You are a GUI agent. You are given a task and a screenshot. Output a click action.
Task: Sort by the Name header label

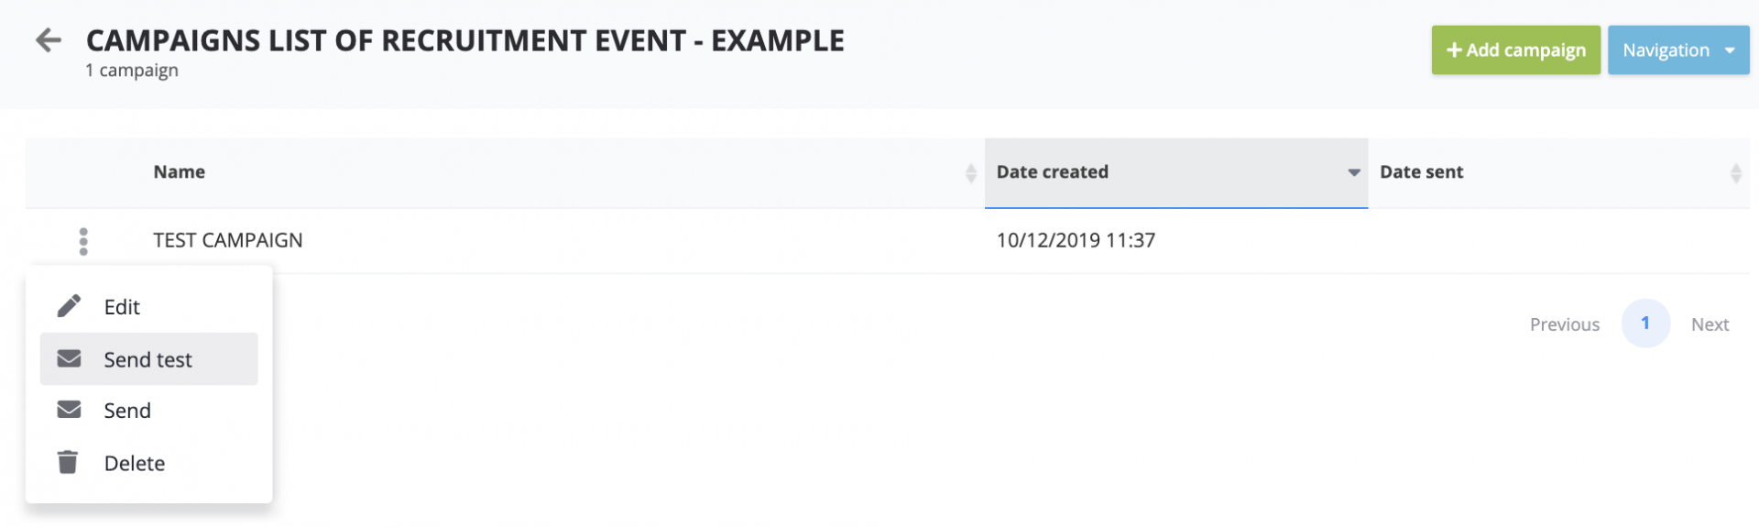click(180, 172)
